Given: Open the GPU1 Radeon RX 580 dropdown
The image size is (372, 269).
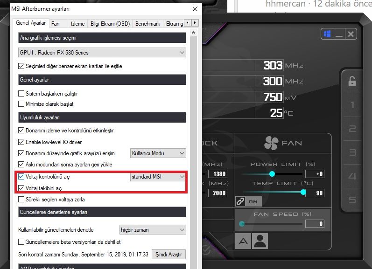Looking at the screenshot, I should pyautogui.click(x=102, y=53).
